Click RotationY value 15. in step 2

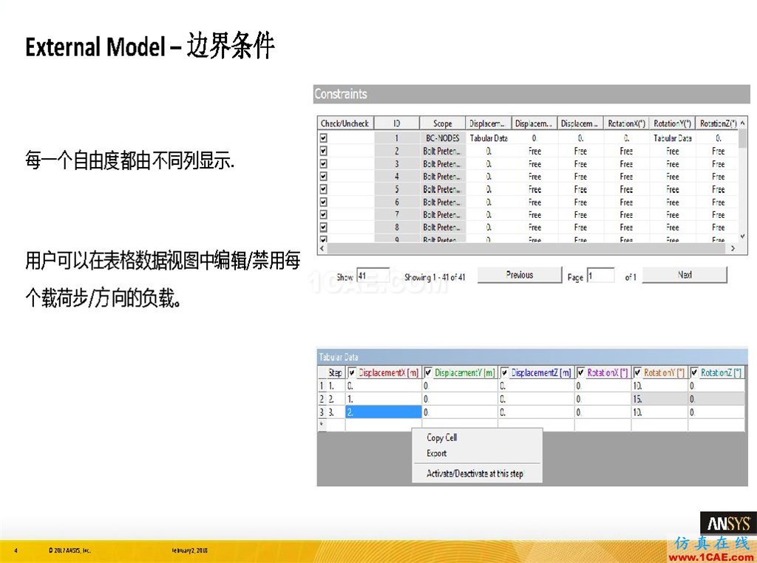(x=659, y=399)
